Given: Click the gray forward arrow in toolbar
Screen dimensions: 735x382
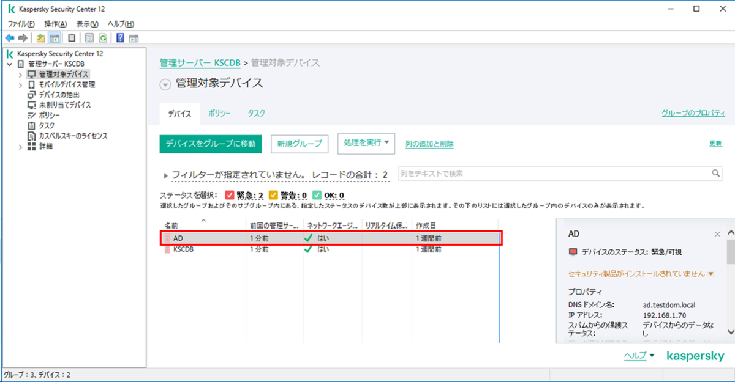Looking at the screenshot, I should pos(23,38).
